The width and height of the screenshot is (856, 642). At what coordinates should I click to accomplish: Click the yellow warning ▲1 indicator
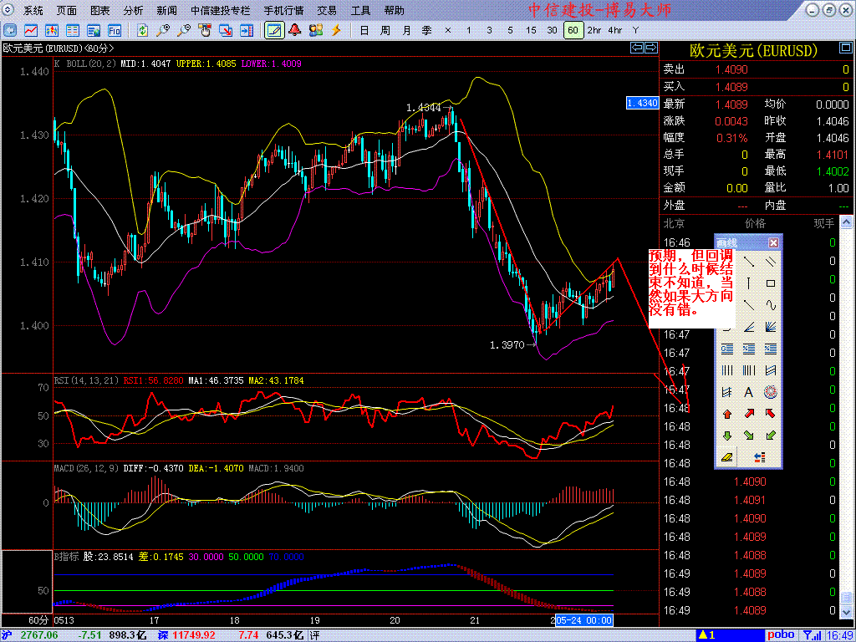point(707,635)
